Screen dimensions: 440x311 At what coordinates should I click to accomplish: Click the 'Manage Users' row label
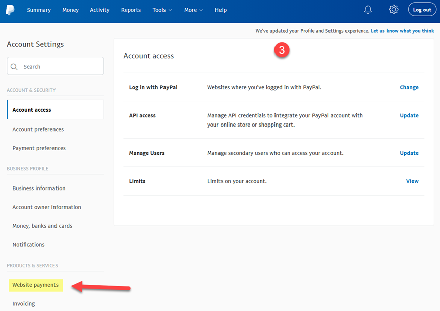click(x=147, y=153)
